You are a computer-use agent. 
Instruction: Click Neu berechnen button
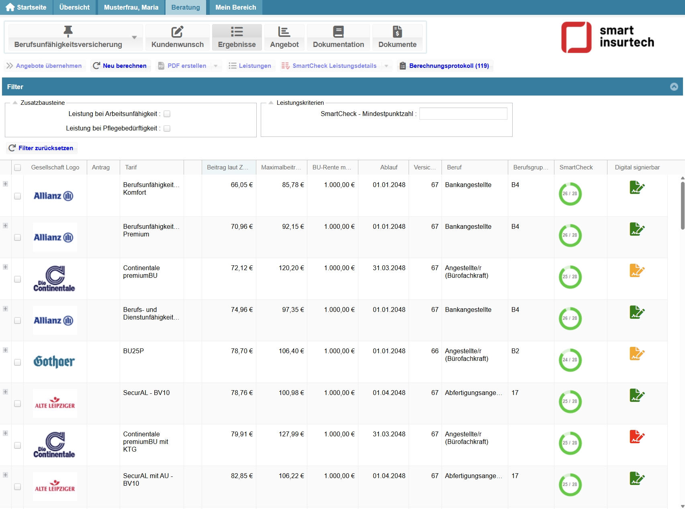tap(120, 66)
